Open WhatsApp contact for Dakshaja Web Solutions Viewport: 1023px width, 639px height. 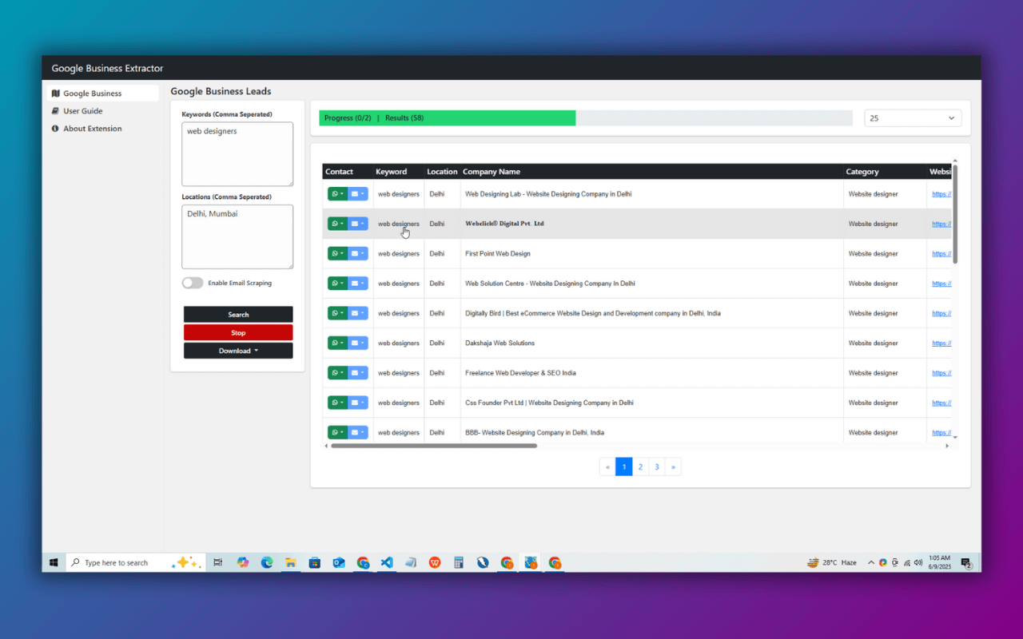(x=337, y=343)
